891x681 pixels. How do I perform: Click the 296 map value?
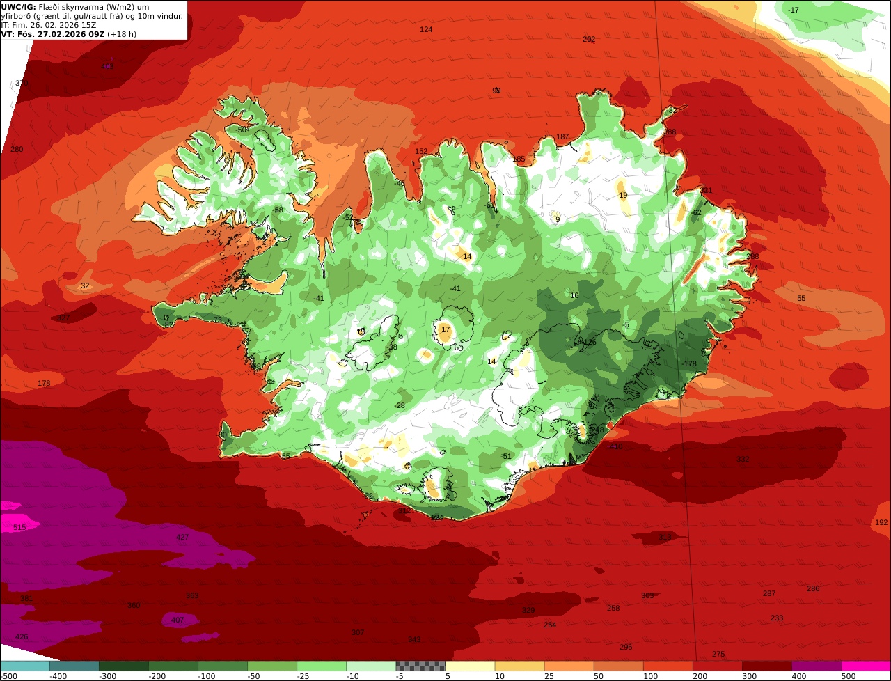pyautogui.click(x=626, y=647)
